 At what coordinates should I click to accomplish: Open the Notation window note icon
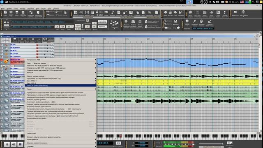tap(113, 12)
